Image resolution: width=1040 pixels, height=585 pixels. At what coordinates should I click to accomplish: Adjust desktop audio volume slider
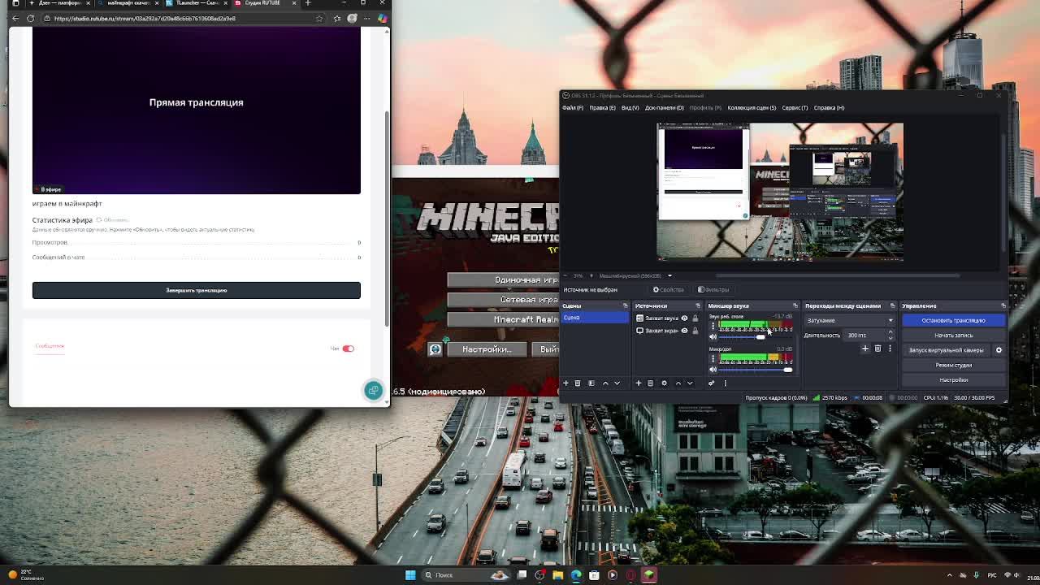click(755, 337)
